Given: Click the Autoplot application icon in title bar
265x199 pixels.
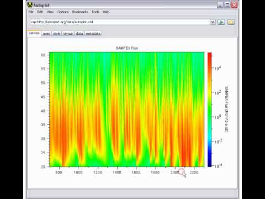Looking at the screenshot, I should click(x=30, y=5).
